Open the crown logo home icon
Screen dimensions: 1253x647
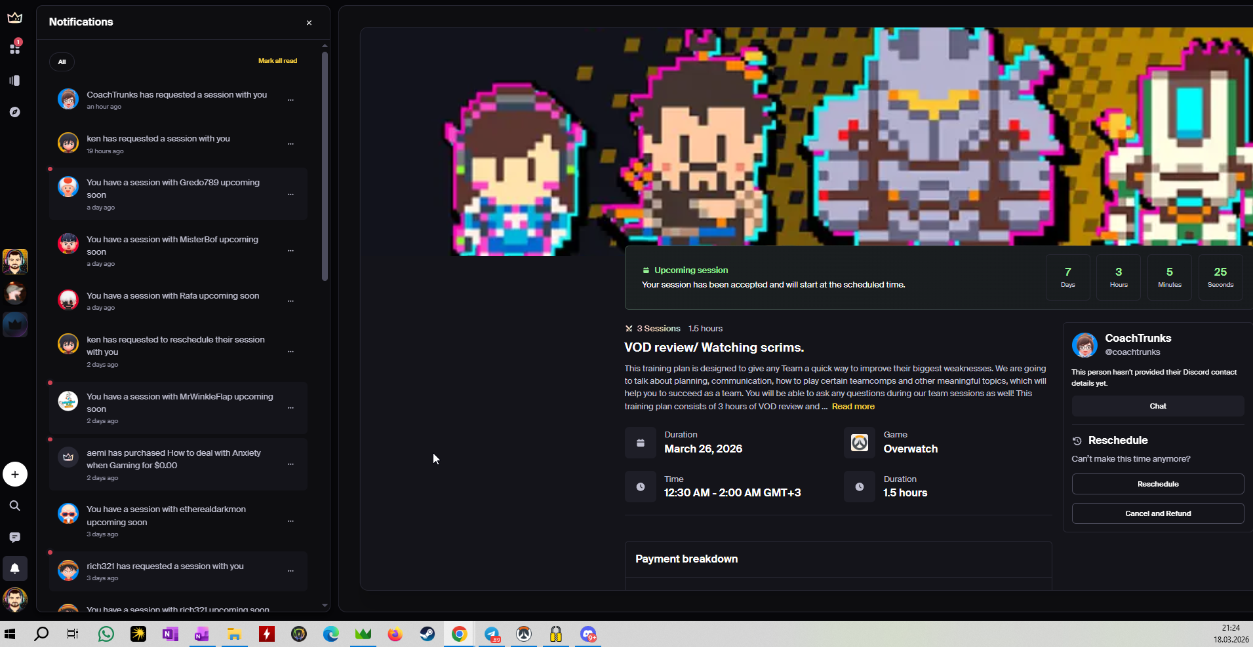[x=14, y=17]
